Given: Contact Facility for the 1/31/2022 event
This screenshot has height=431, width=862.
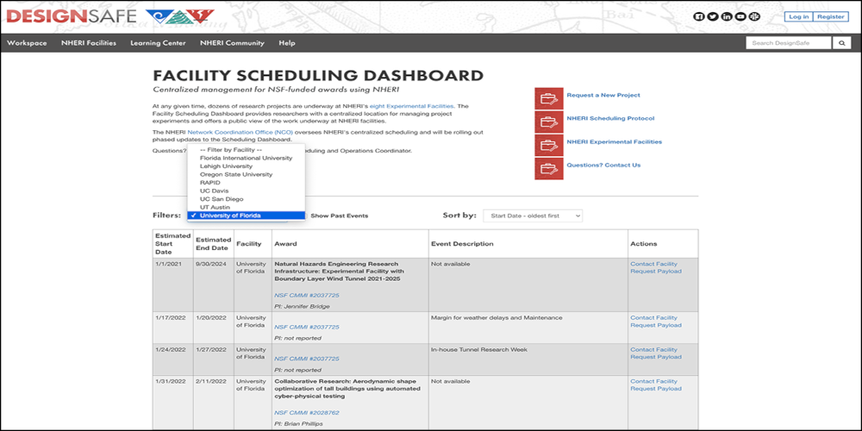Looking at the screenshot, I should click(653, 382).
